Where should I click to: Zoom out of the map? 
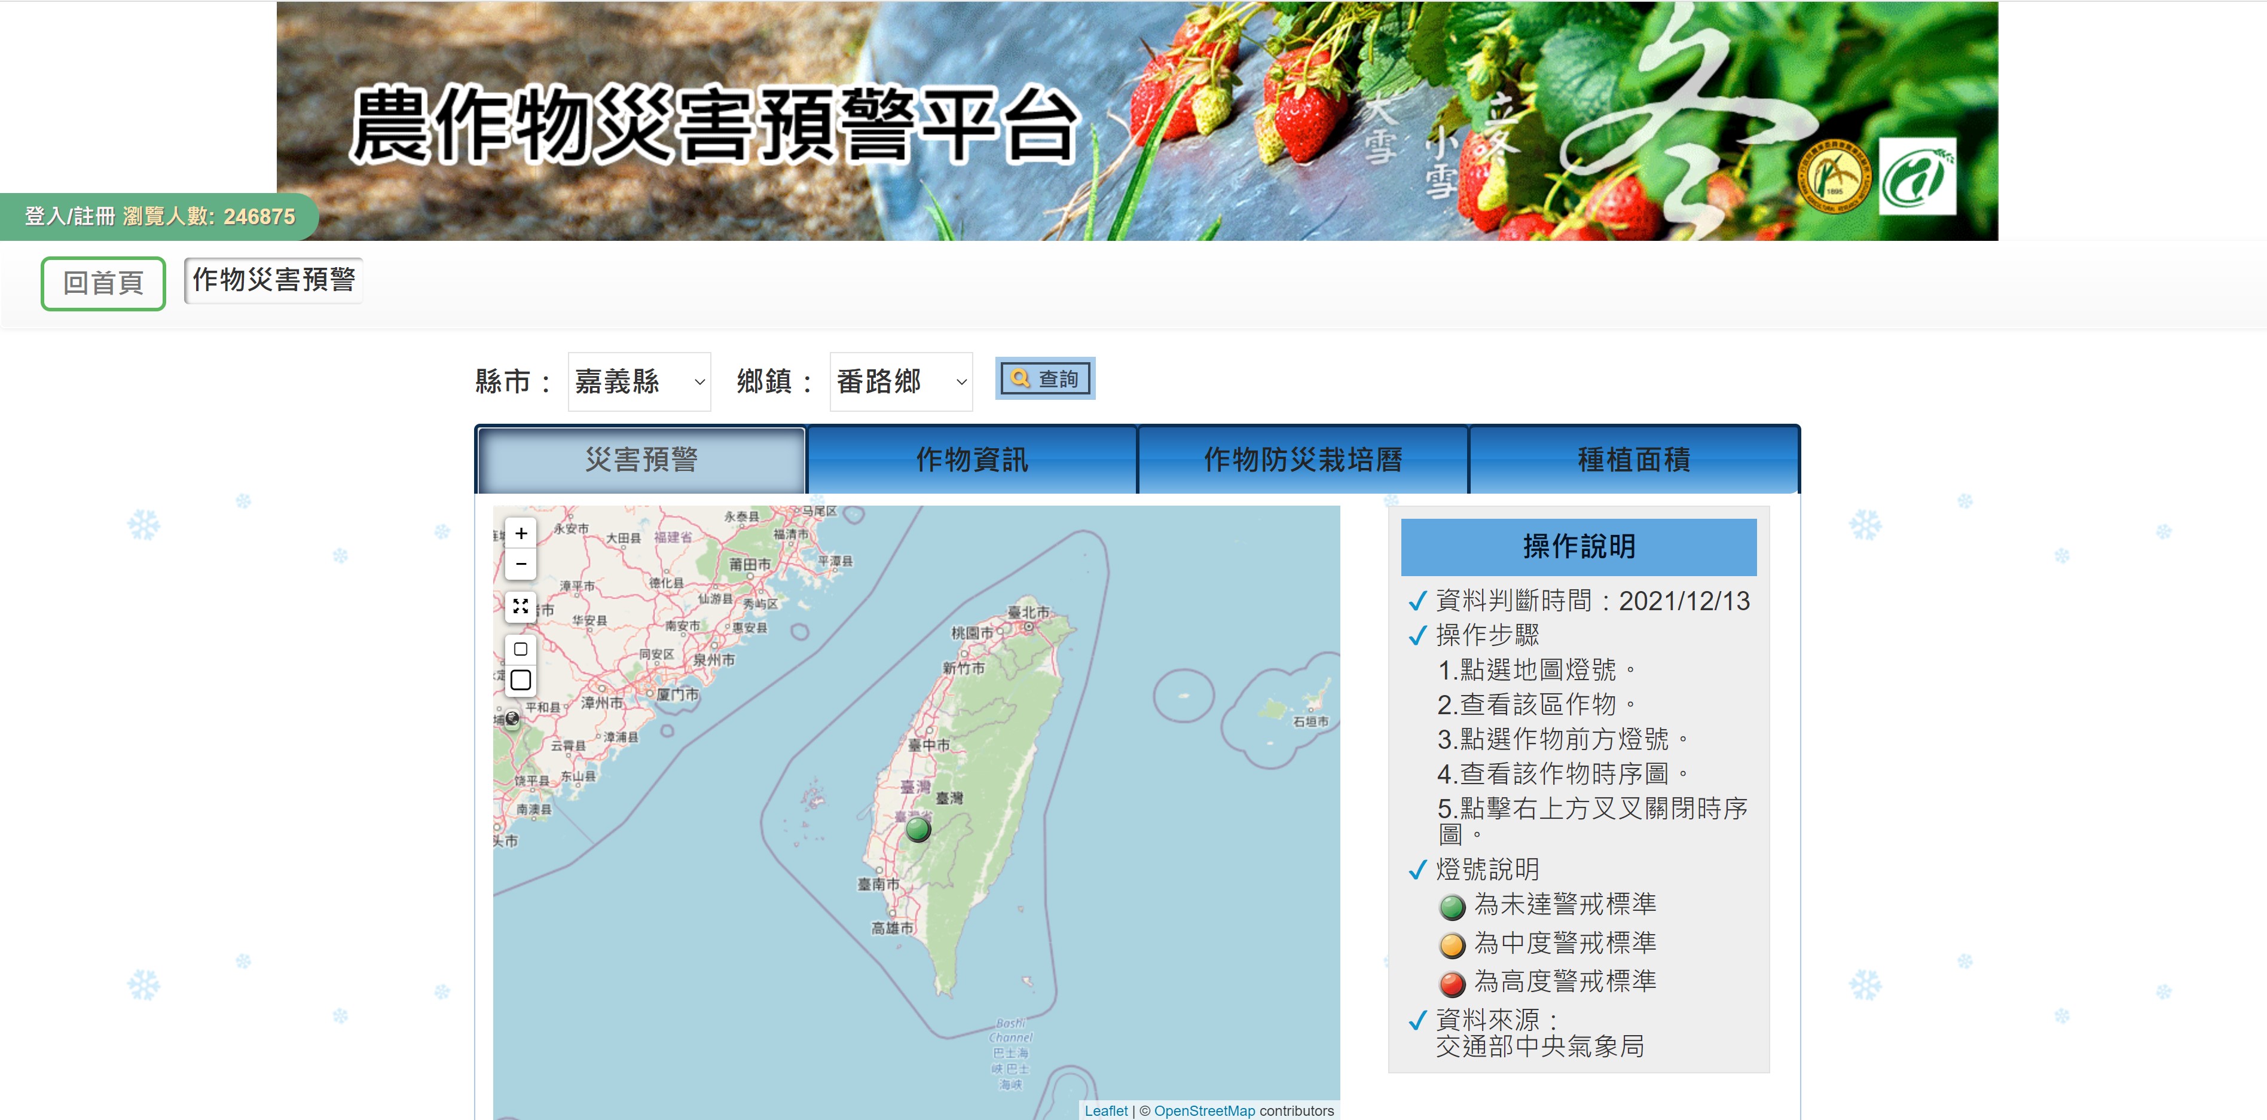[521, 564]
